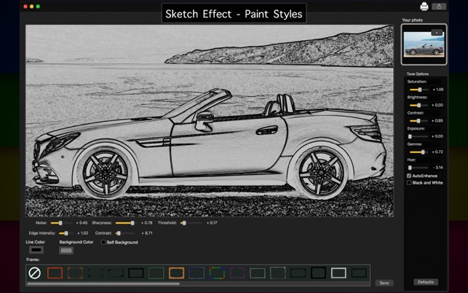
Task: Pick the rainbow multicolor frame style
Action: (217, 273)
